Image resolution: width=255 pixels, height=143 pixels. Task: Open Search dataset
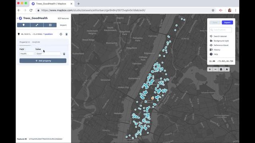click(x=218, y=36)
